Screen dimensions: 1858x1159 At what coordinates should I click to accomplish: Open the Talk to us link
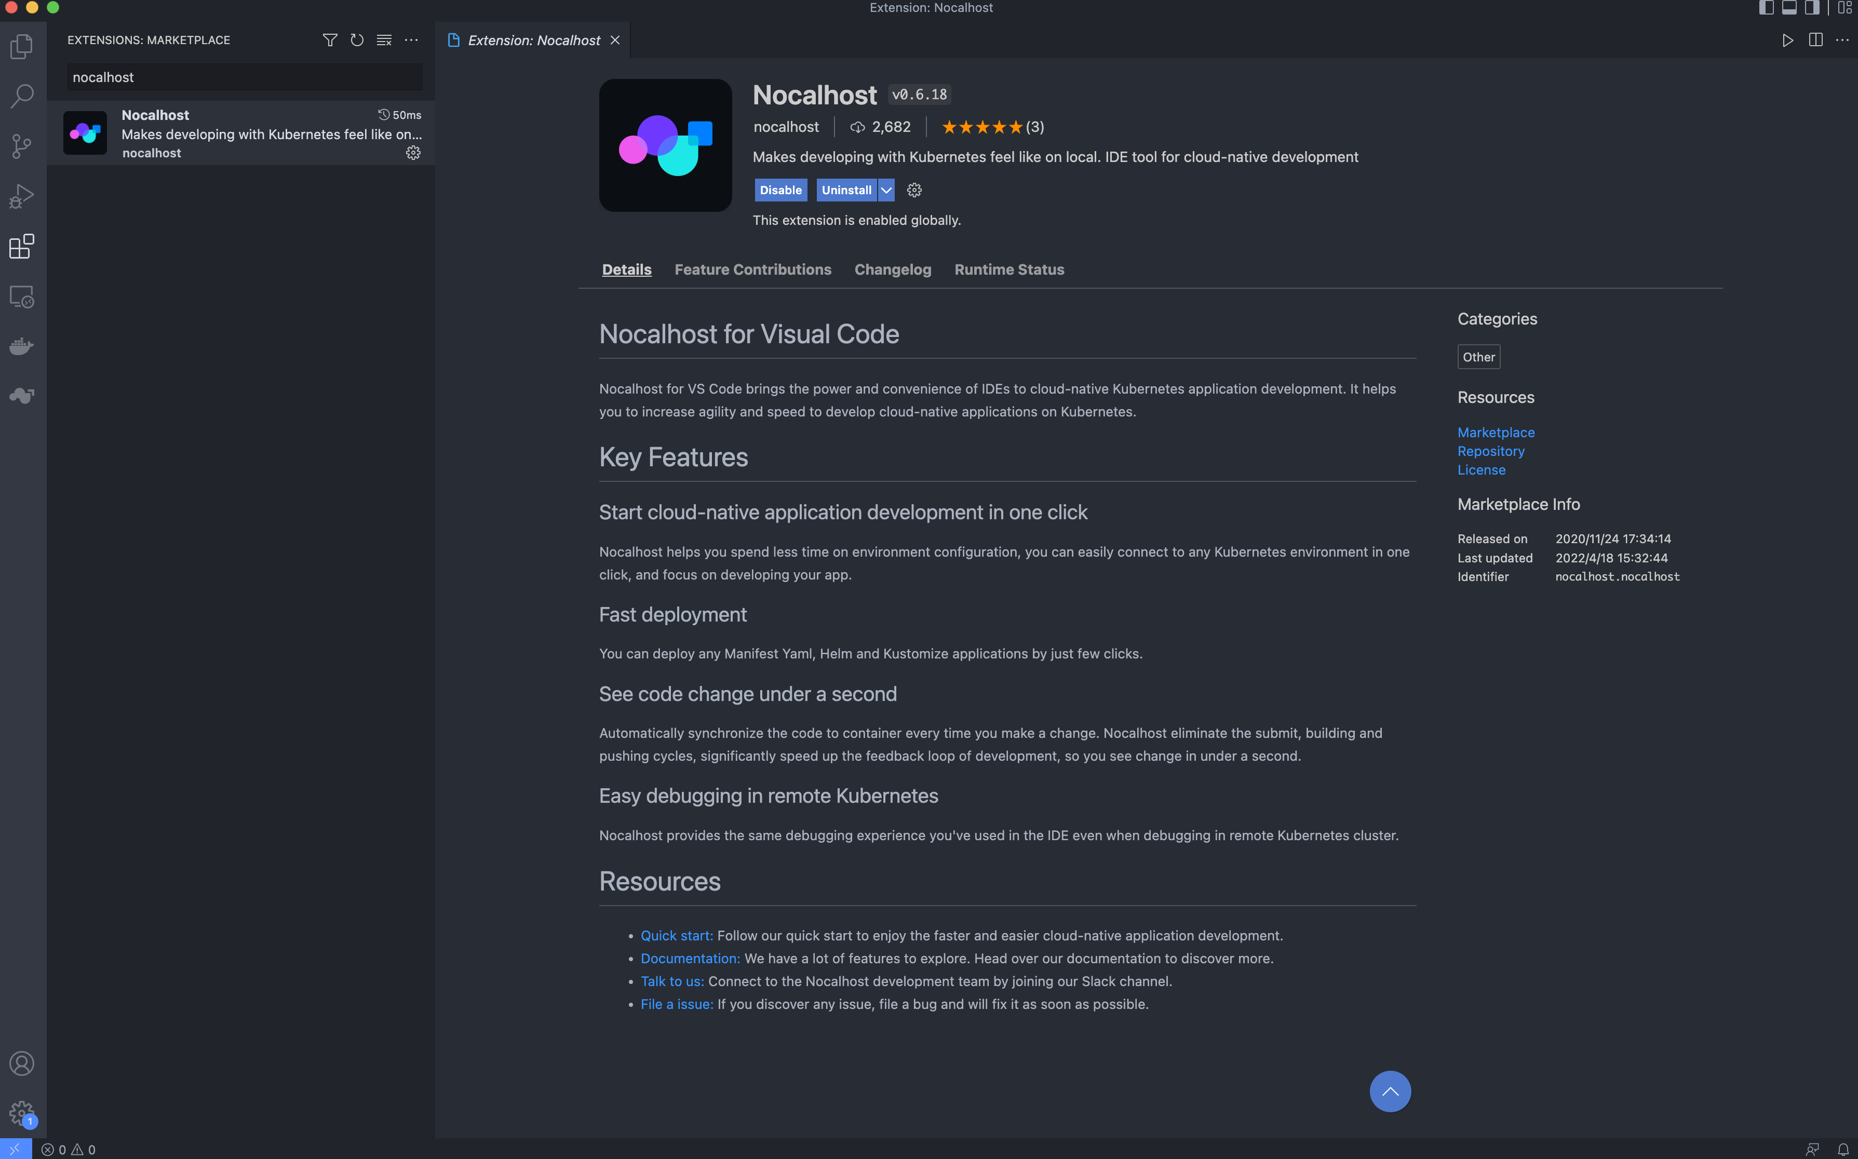[x=672, y=982]
